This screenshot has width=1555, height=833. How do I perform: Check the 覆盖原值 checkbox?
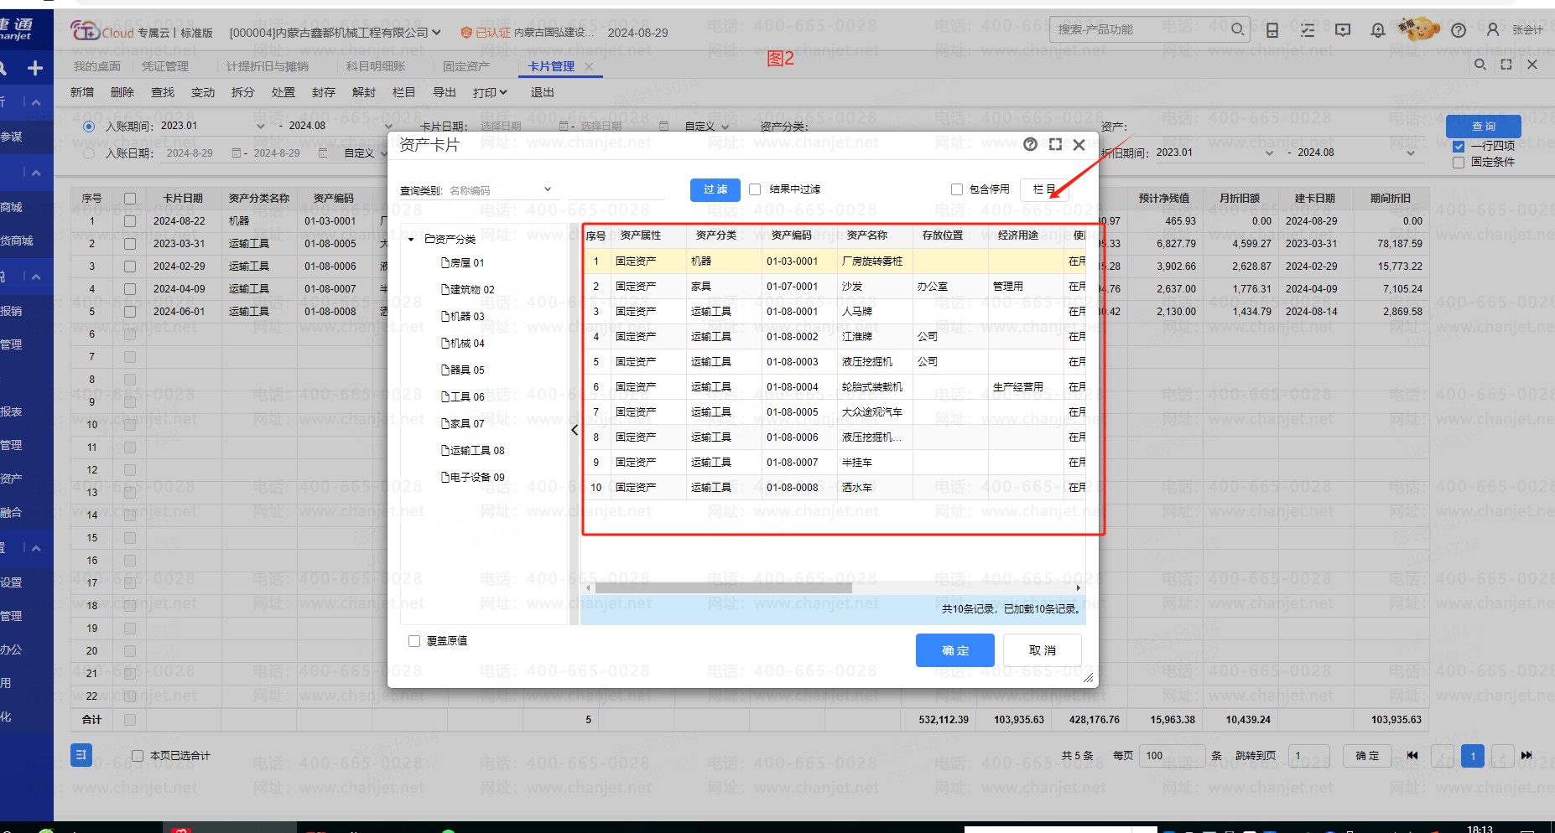click(x=413, y=641)
